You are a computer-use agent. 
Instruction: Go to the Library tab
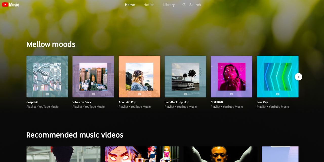169,5
